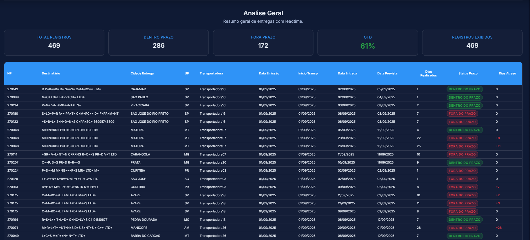This screenshot has height=240, width=530.
Task: Click the Dentro do Prazo badge for NF 270149
Action: pos(464,89)
